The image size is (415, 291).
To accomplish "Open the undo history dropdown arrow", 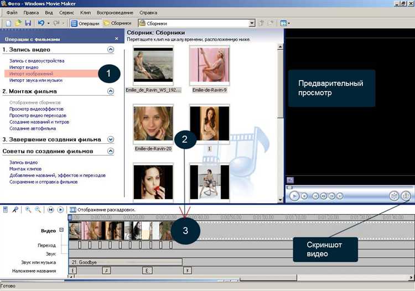I will 49,24.
